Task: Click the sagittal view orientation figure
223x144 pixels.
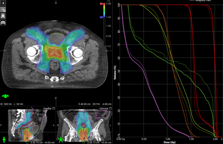Action: click(4, 140)
